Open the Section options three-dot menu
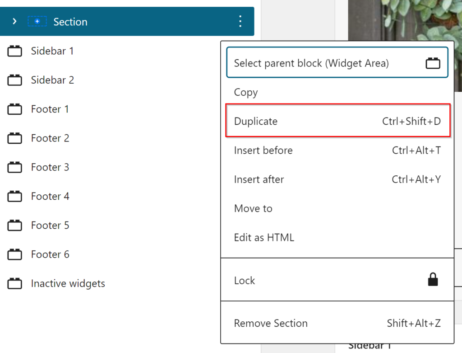Image resolution: width=462 pixels, height=353 pixels. coord(240,21)
